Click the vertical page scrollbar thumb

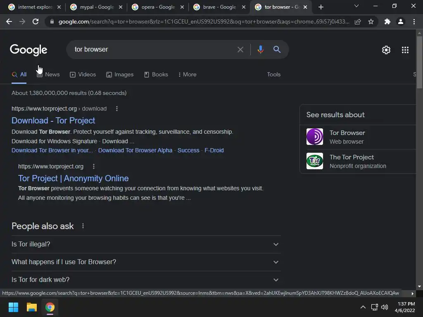click(419, 62)
